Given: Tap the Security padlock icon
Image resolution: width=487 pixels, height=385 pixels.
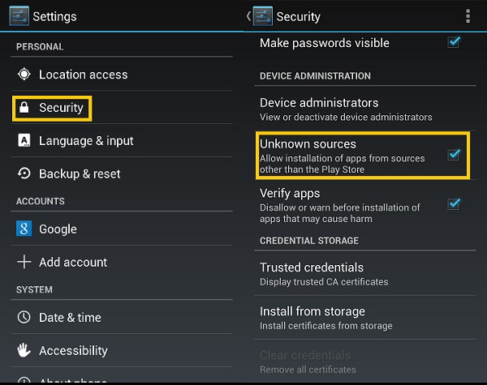Looking at the screenshot, I should click(x=24, y=108).
